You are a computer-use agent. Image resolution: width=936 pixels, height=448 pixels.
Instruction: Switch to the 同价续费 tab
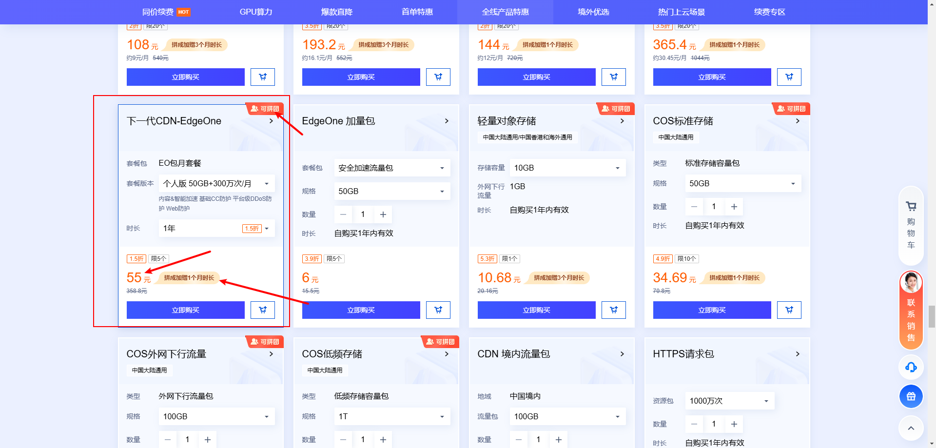pos(166,12)
